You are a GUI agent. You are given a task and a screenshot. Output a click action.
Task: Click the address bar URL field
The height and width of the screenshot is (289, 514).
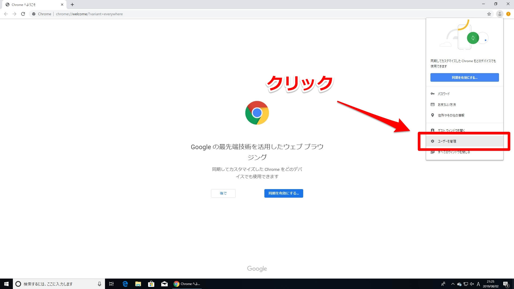[x=257, y=14]
